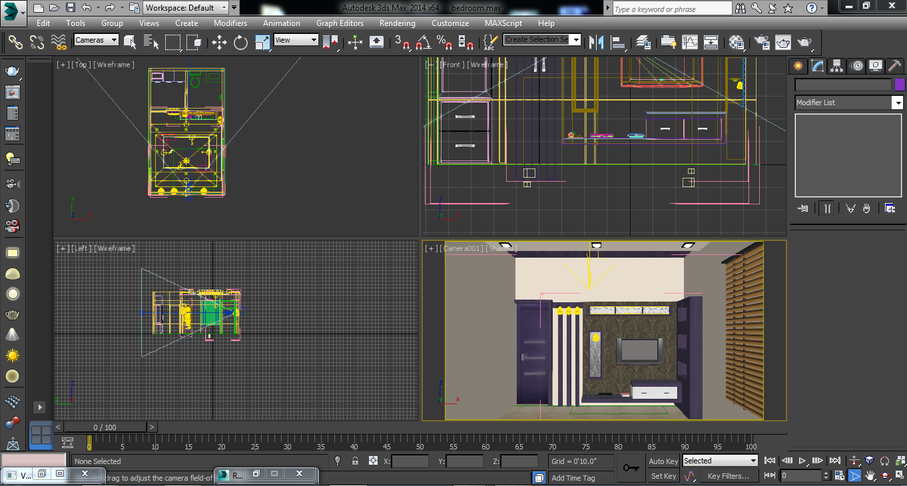Click the Key Filters... button

[729, 476]
